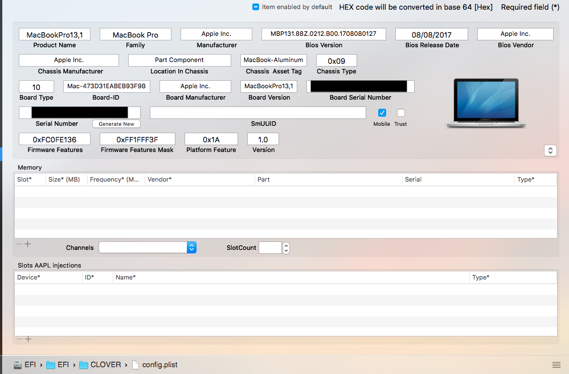Open the model selector chevron under laptop image

tap(550, 150)
